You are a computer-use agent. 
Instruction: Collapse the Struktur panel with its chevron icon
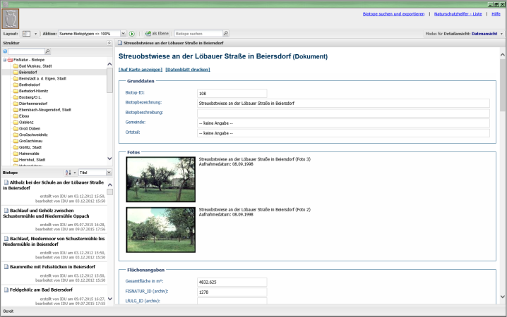[109, 43]
